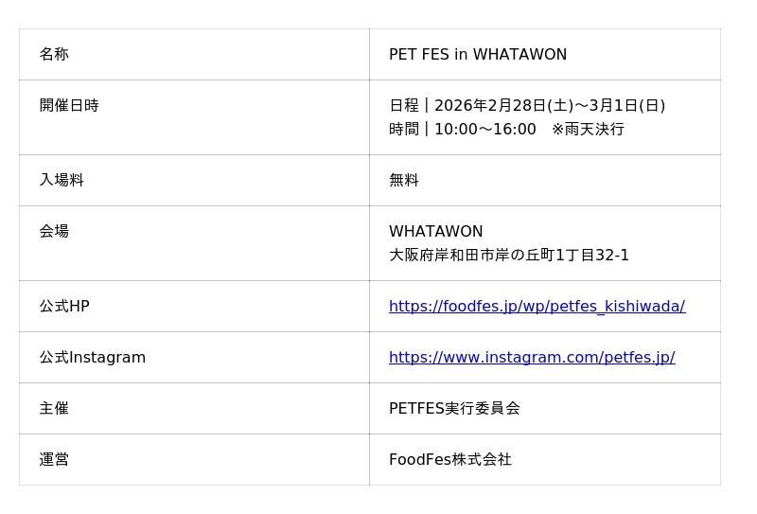Click the ※雨天決行 note

point(588,130)
